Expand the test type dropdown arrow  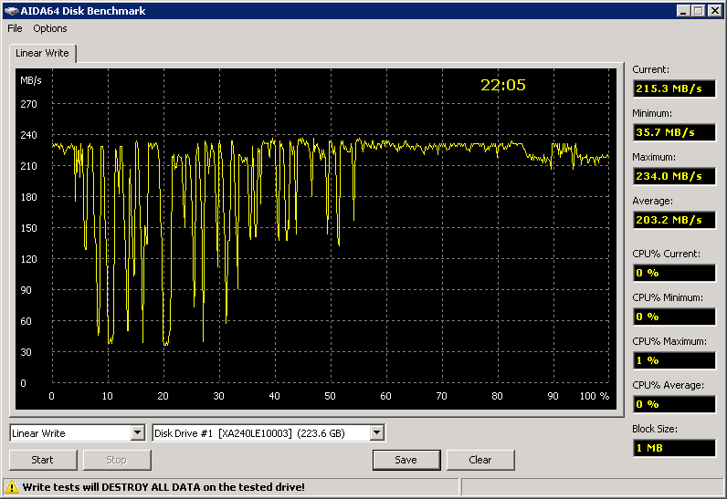(137, 433)
